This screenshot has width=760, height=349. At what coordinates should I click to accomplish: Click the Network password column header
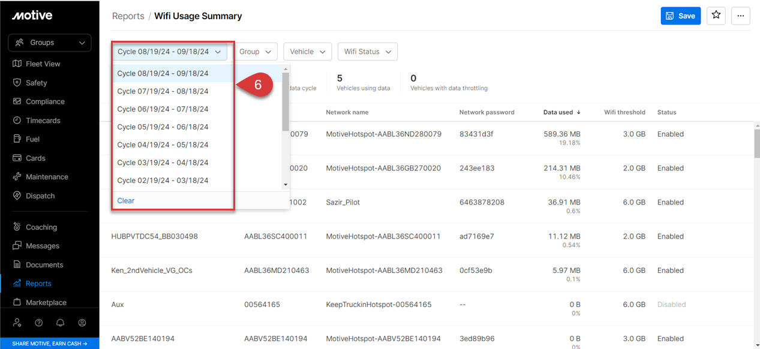pos(487,112)
